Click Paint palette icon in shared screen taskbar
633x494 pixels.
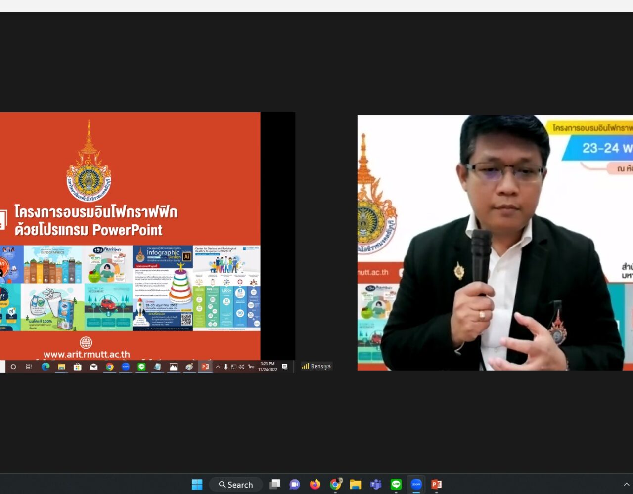[189, 367]
